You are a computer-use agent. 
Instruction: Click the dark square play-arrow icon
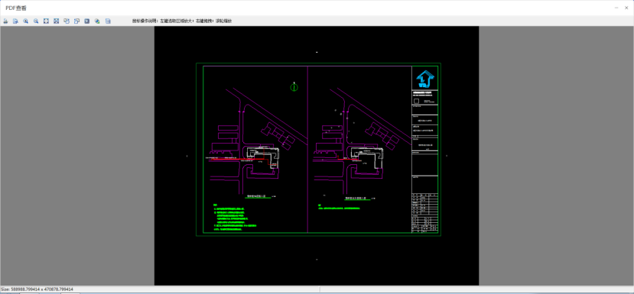point(87,21)
